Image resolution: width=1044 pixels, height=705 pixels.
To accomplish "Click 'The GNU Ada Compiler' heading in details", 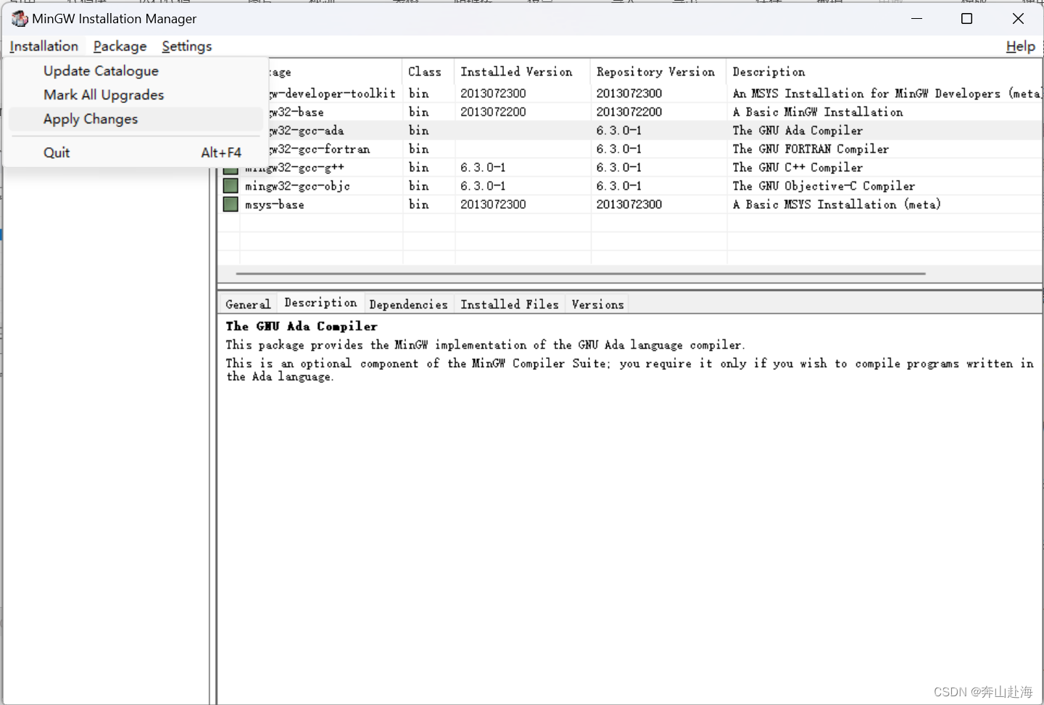I will [302, 326].
